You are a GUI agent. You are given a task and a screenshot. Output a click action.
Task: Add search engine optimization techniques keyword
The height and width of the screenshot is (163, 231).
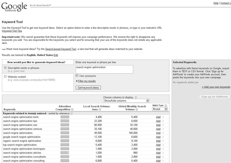(158, 149)
